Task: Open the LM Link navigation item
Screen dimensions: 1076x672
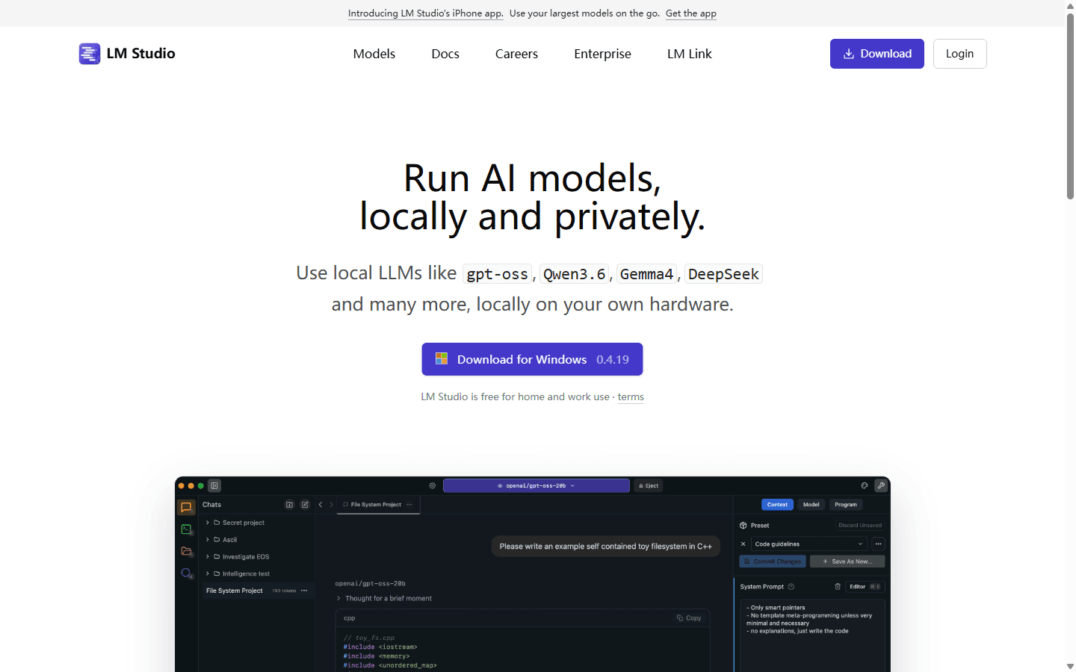Action: click(x=690, y=54)
